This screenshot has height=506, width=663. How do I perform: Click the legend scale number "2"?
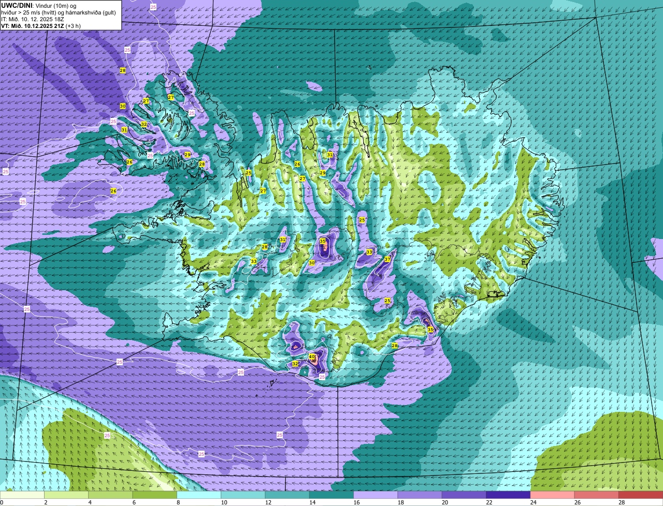[x=46, y=502]
